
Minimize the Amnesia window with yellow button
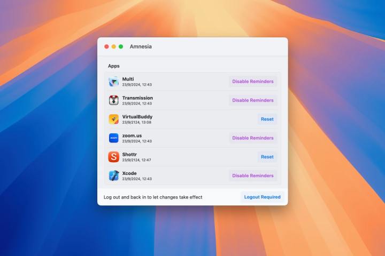[114, 46]
